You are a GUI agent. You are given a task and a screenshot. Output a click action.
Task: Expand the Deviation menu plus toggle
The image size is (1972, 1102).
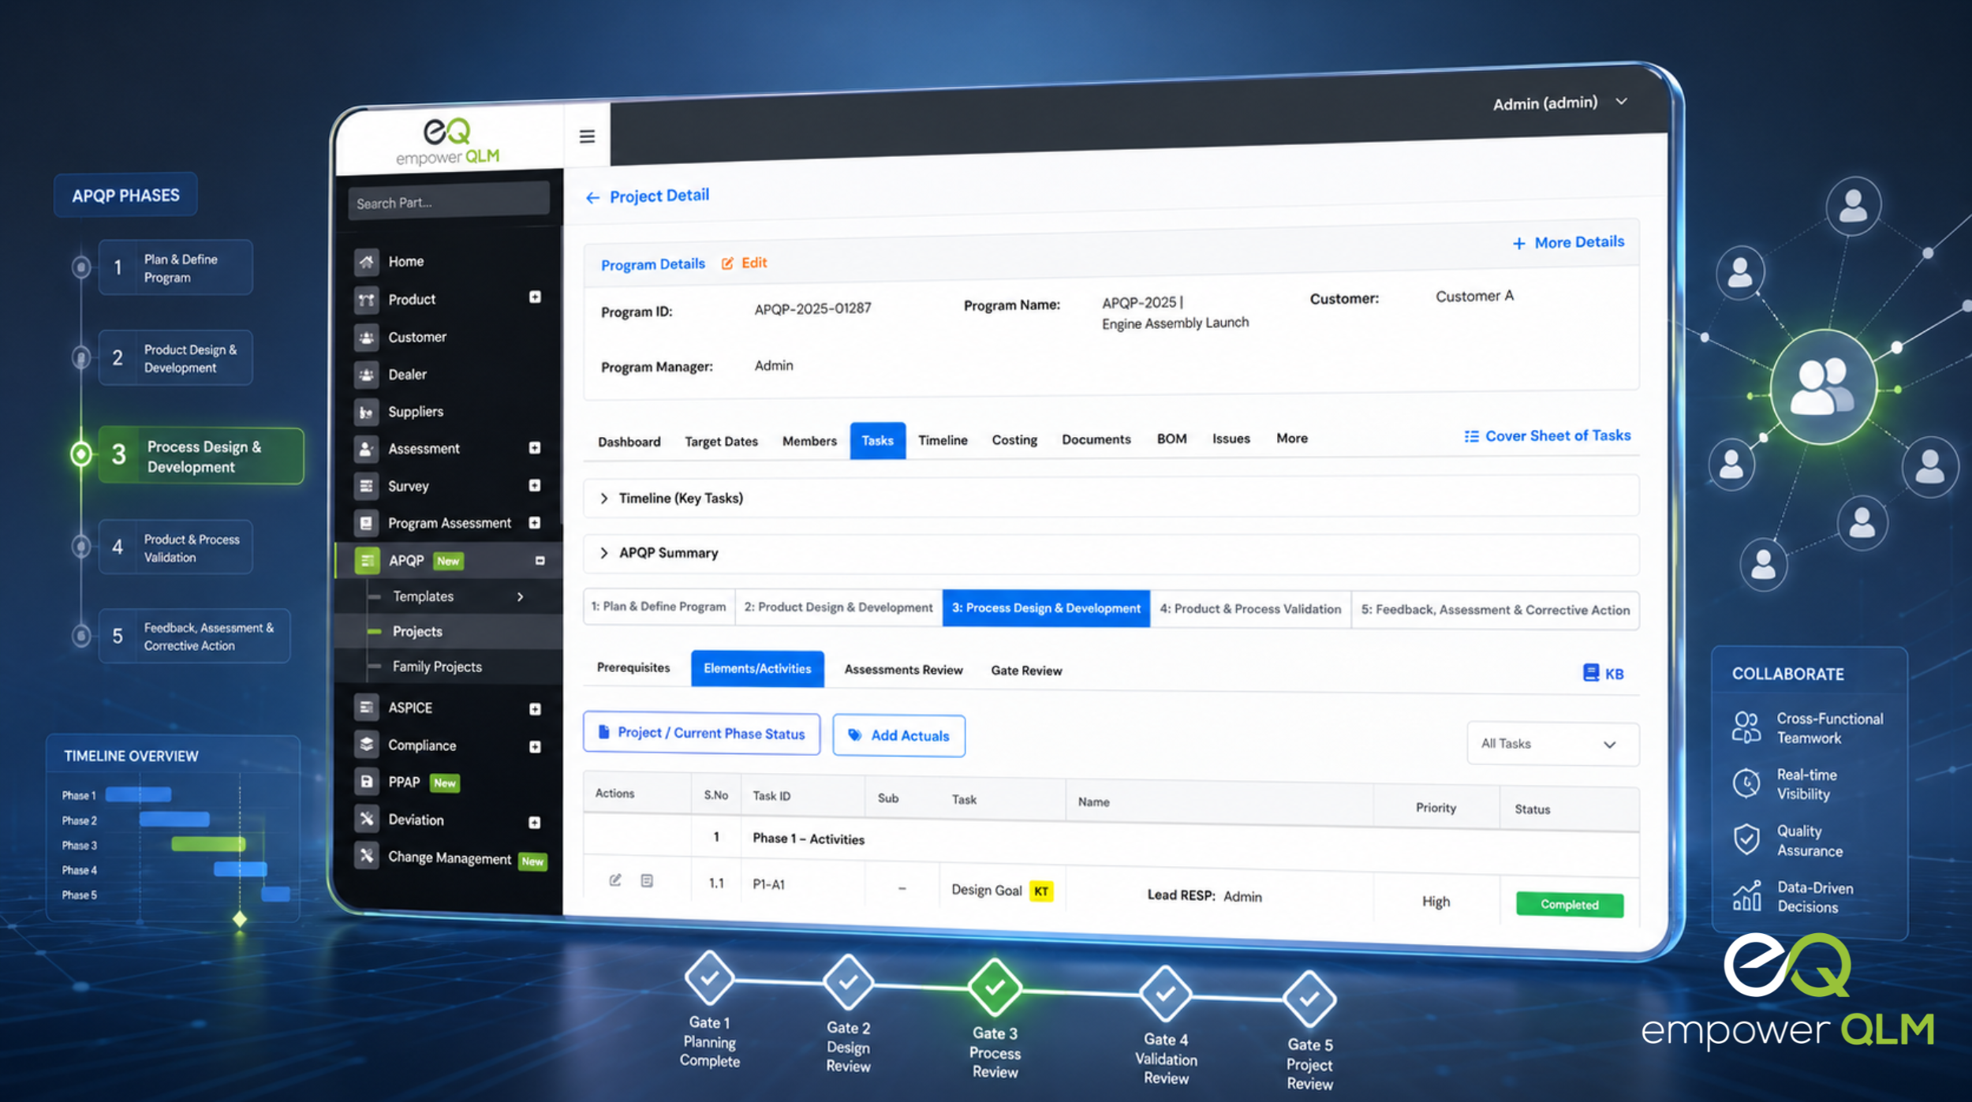point(535,823)
